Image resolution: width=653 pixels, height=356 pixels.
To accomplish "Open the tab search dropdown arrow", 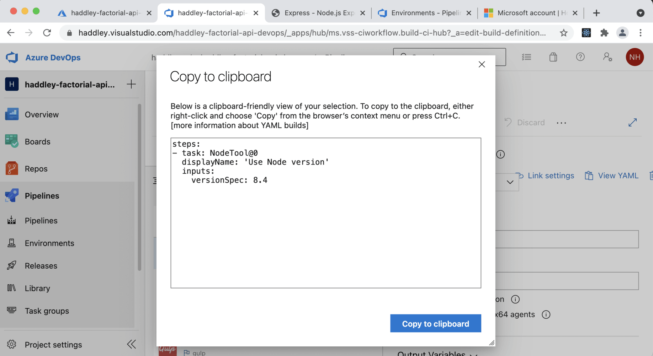I will click(641, 13).
